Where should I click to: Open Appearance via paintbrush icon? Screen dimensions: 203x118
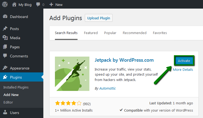pos(5,68)
